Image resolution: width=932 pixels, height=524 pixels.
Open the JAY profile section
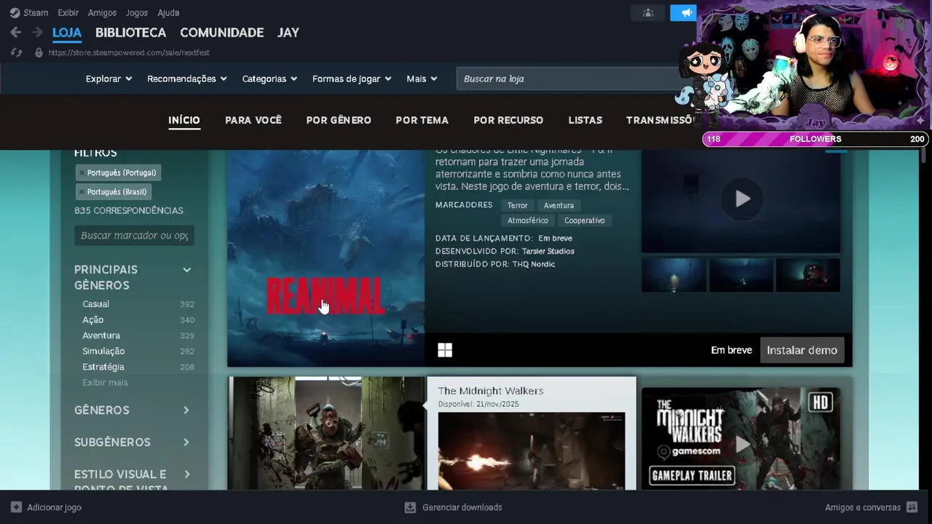[x=288, y=32]
